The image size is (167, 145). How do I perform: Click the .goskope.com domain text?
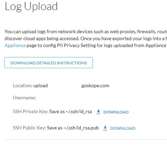pyautogui.click(x=95, y=86)
